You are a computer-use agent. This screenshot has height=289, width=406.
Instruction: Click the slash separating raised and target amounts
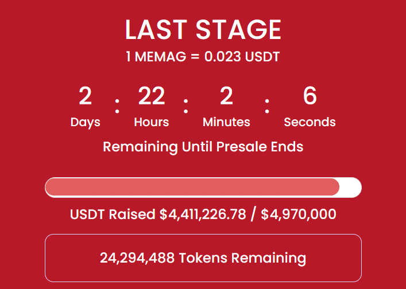click(253, 214)
